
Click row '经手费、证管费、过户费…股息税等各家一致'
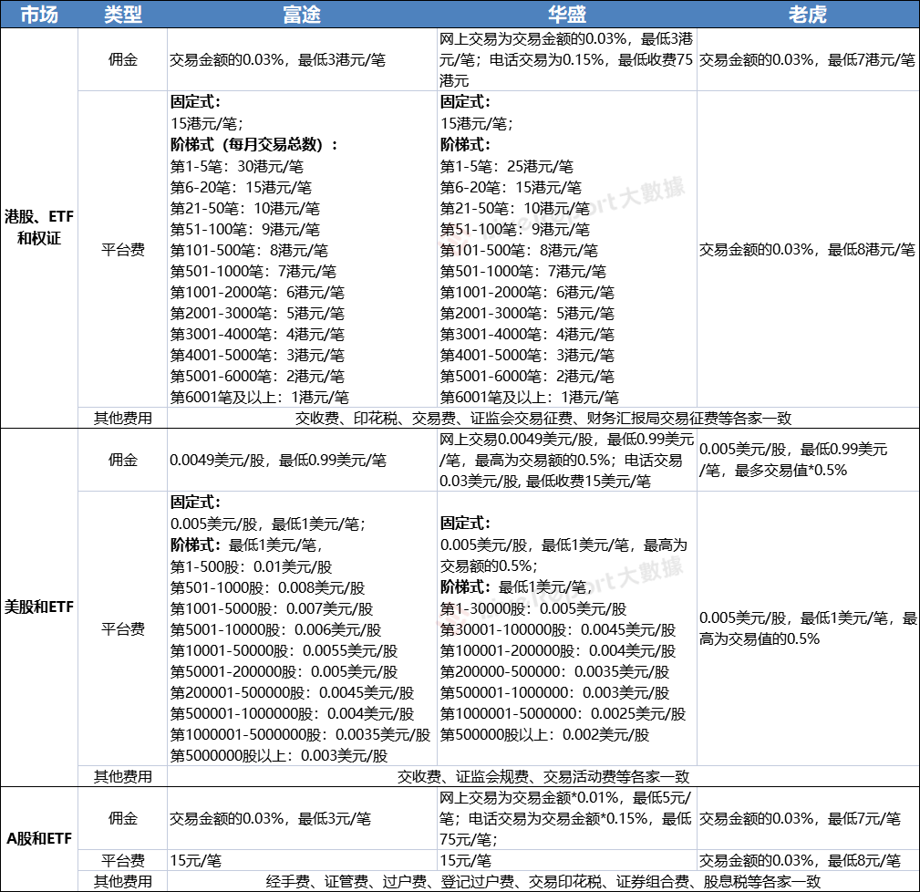coord(543,881)
